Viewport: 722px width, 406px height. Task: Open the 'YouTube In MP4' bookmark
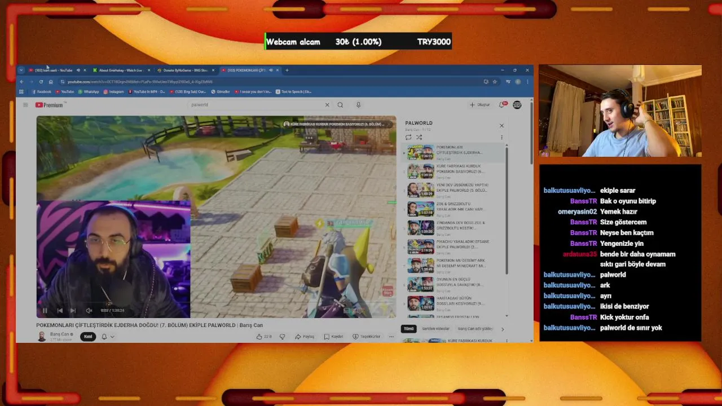tap(147, 92)
